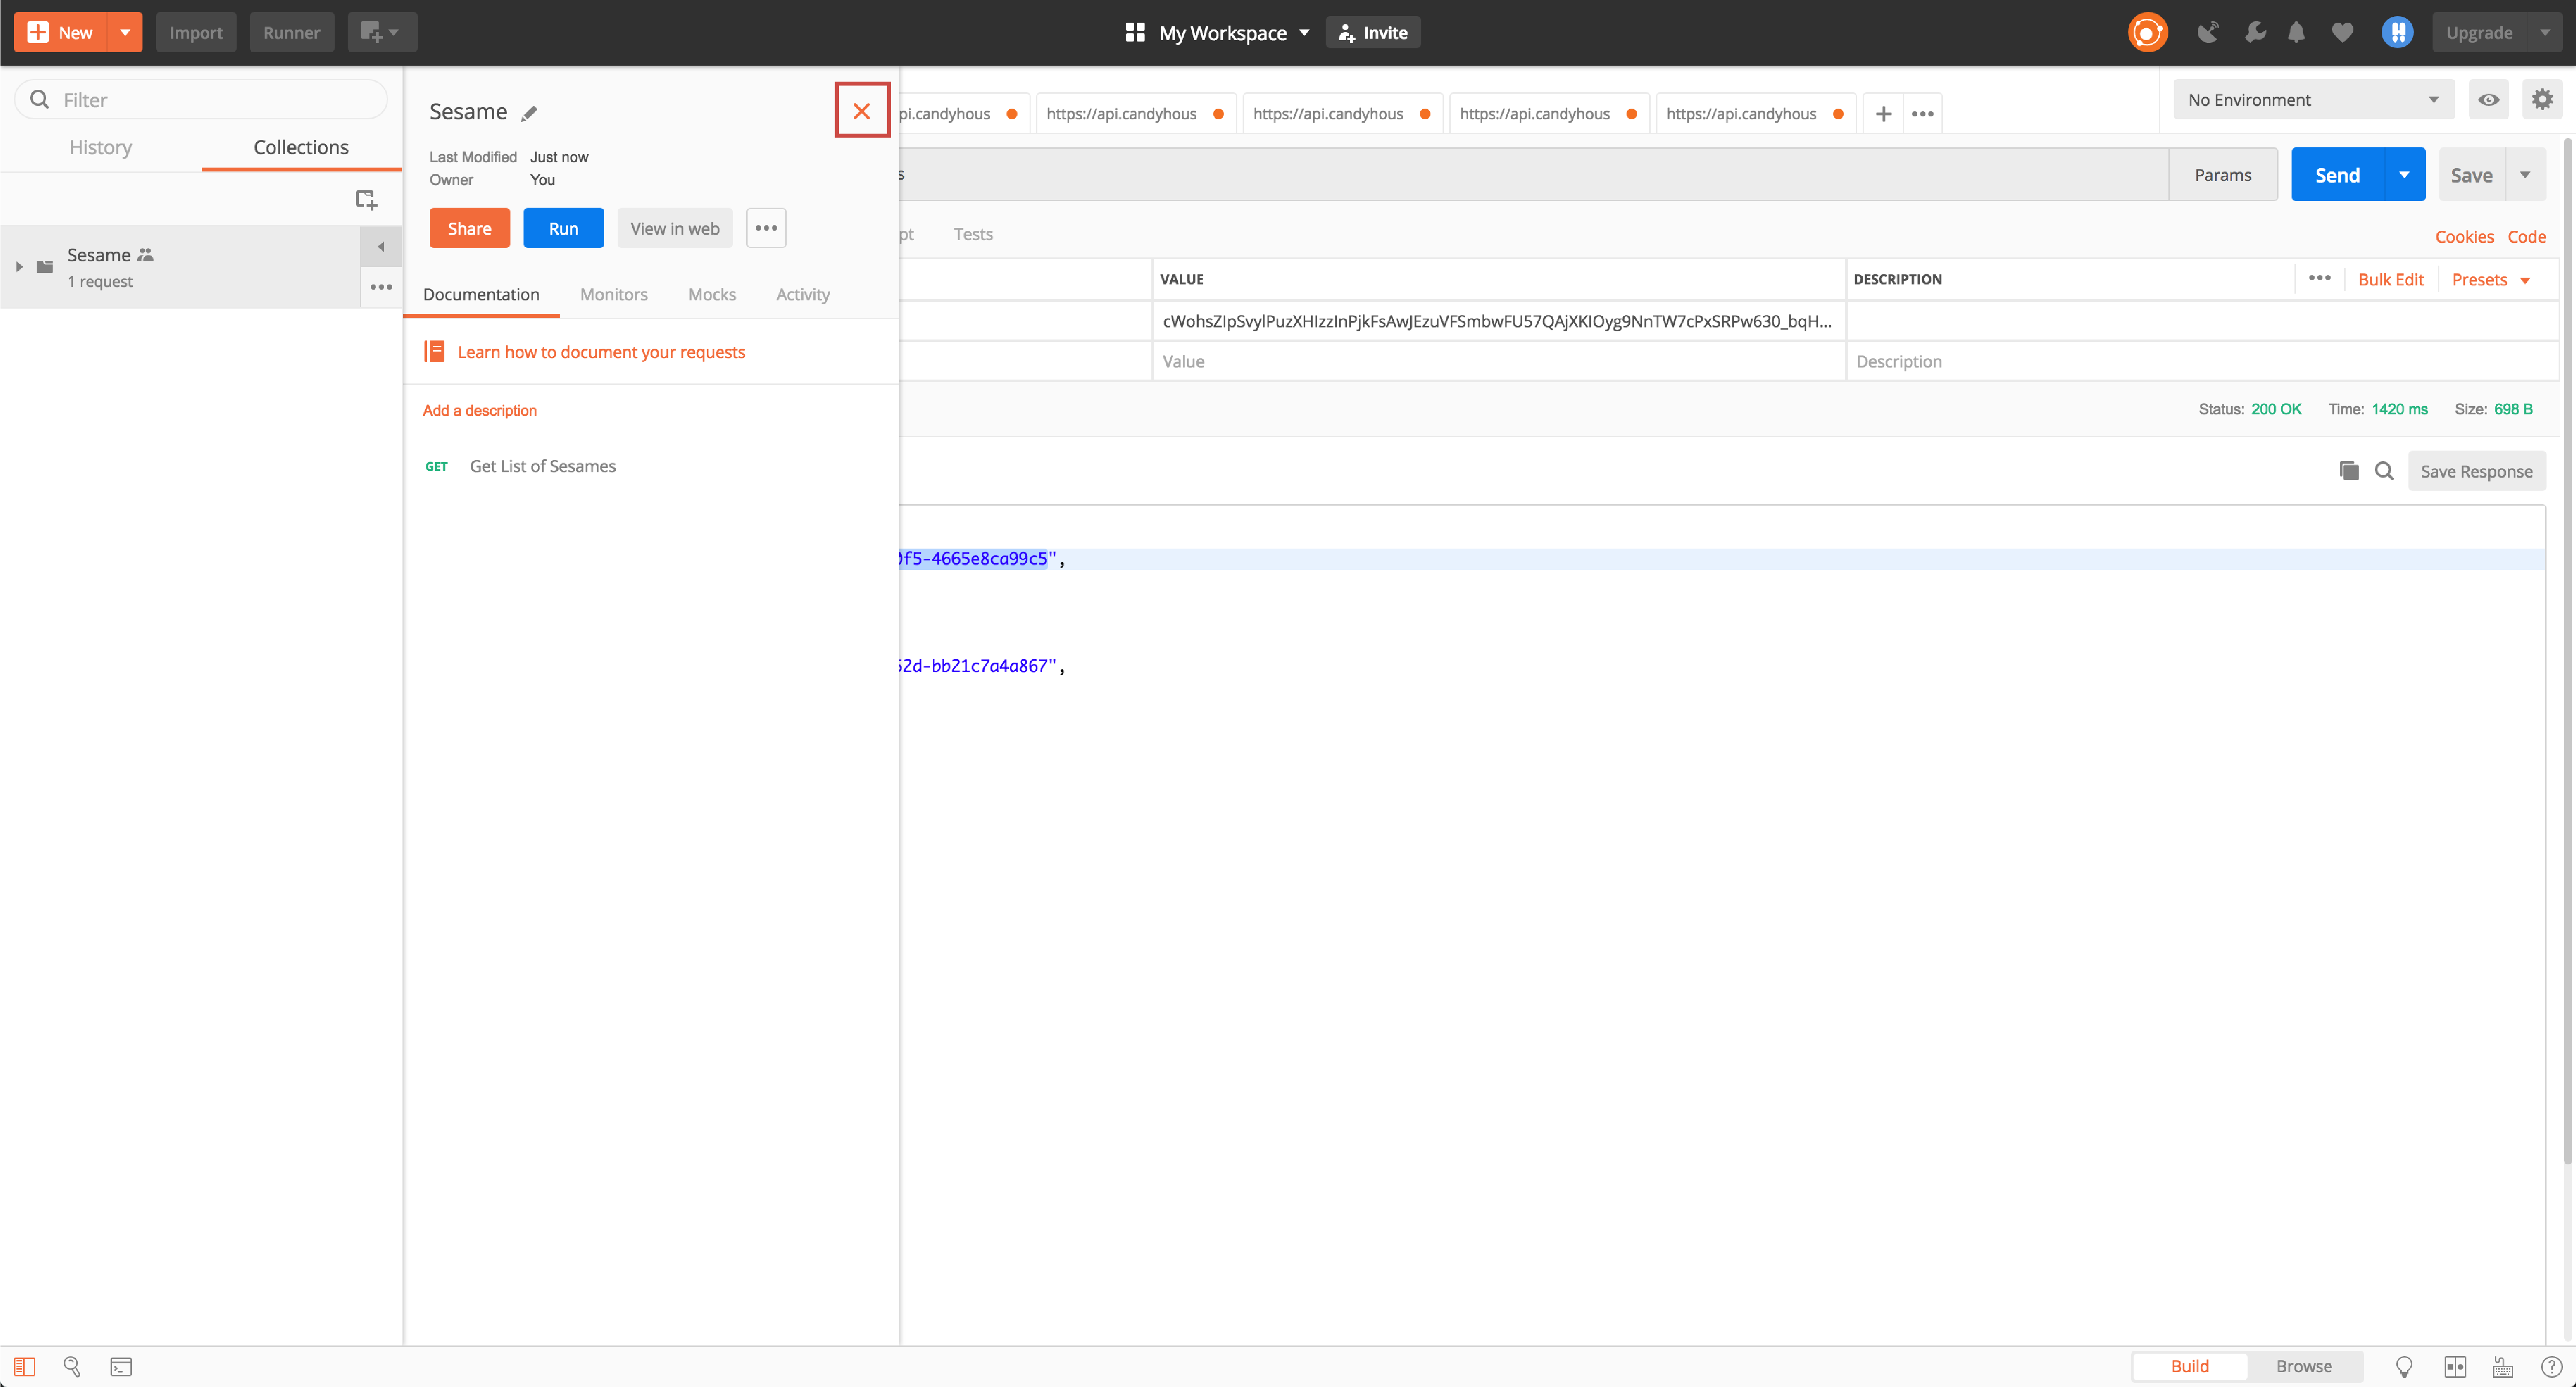Click Save Response
The image size is (2576, 1387).
point(2476,471)
